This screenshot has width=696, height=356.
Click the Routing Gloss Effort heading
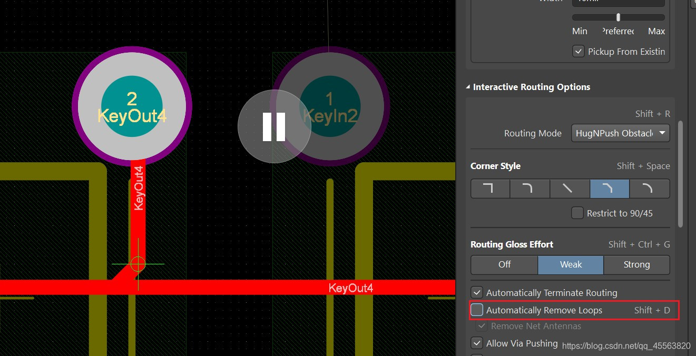tap(512, 244)
